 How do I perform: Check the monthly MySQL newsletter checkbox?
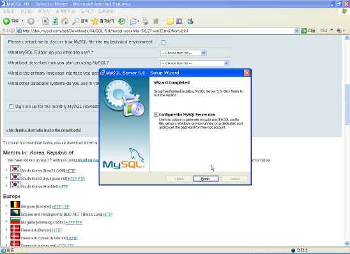pyautogui.click(x=11, y=107)
